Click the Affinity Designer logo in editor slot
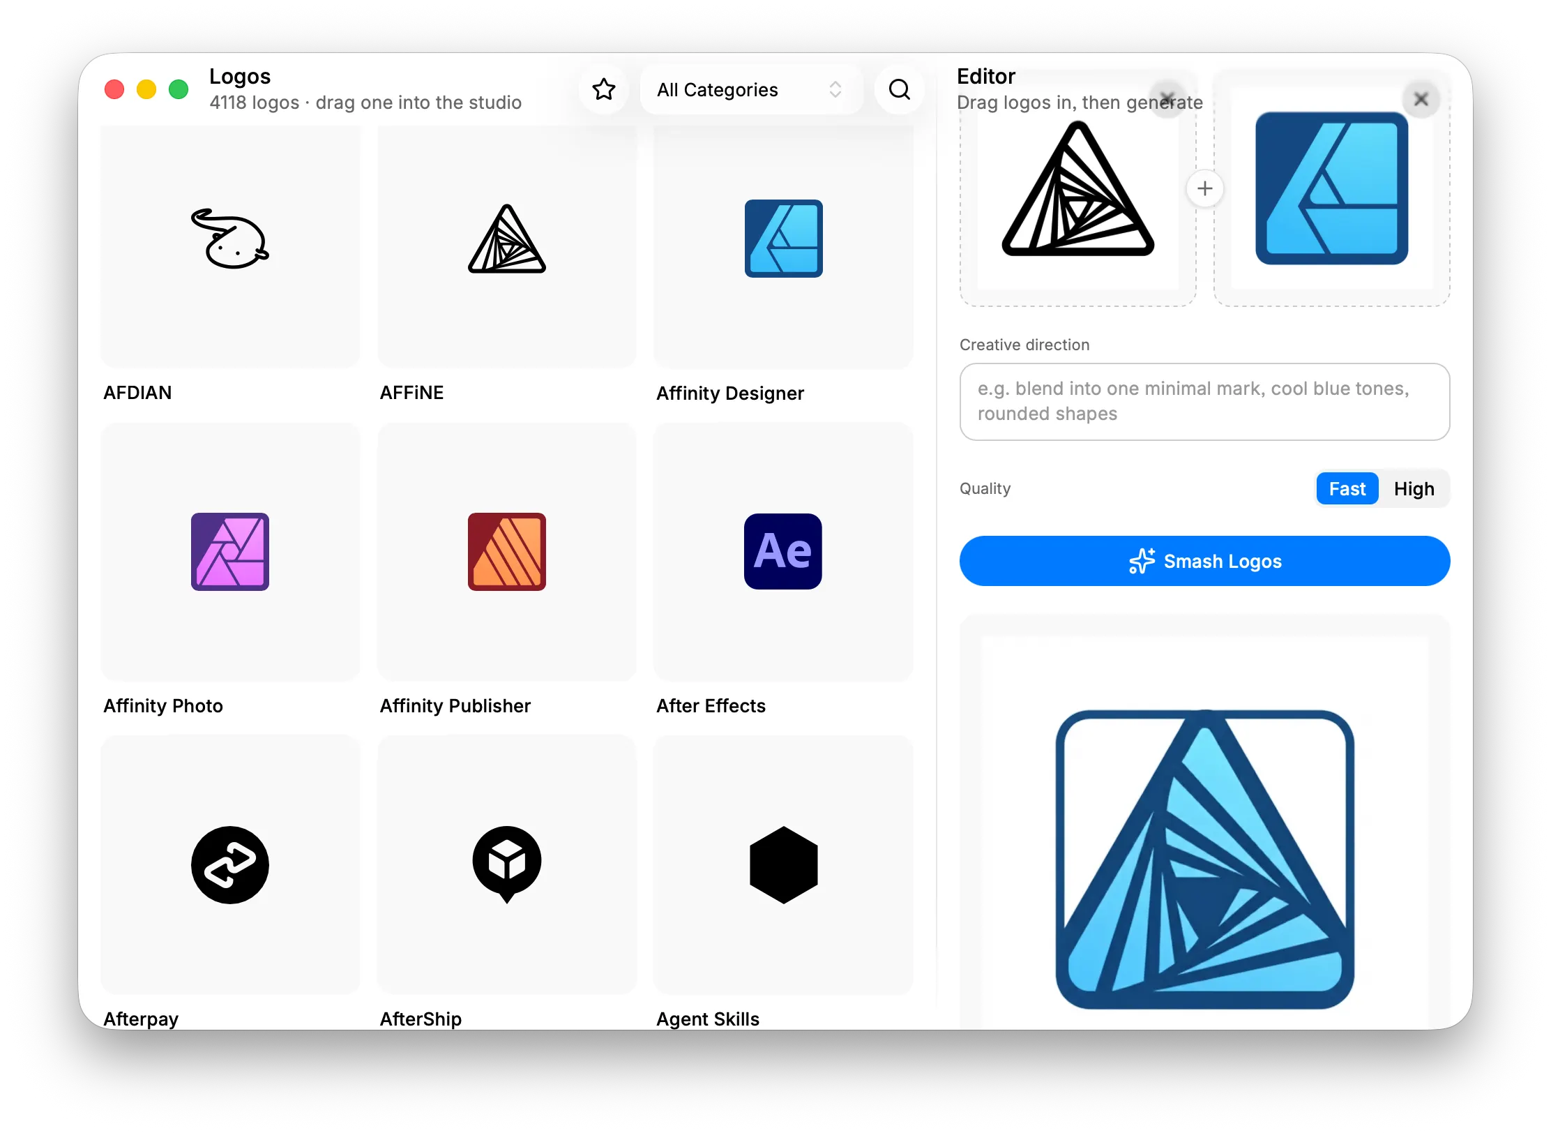 coord(1332,188)
